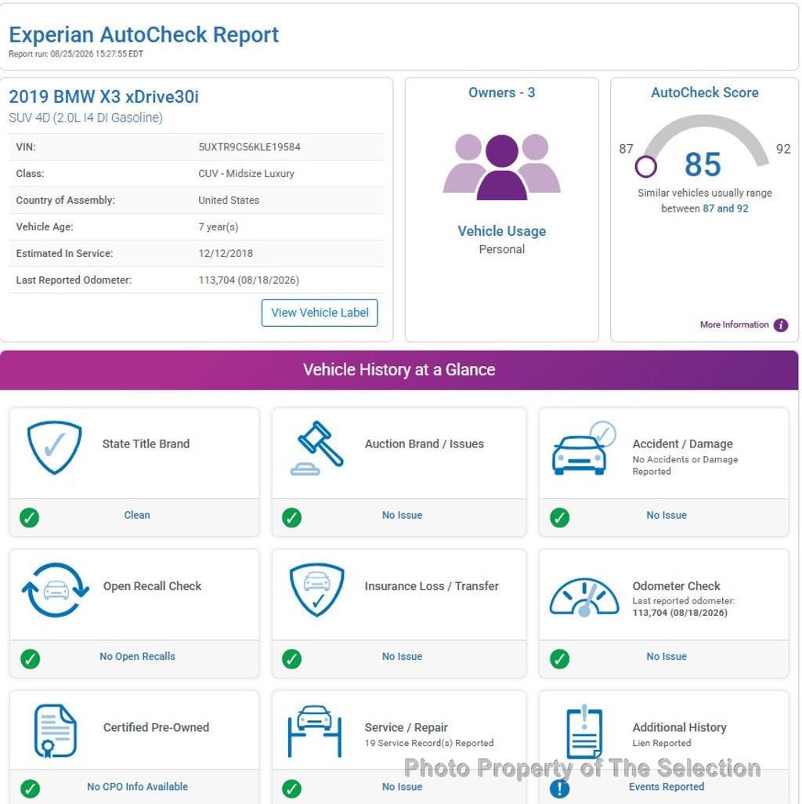The width and height of the screenshot is (802, 804).
Task: Click the Certified Pre-Owned label
Action: [157, 728]
